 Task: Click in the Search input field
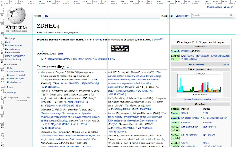(209, 15)
